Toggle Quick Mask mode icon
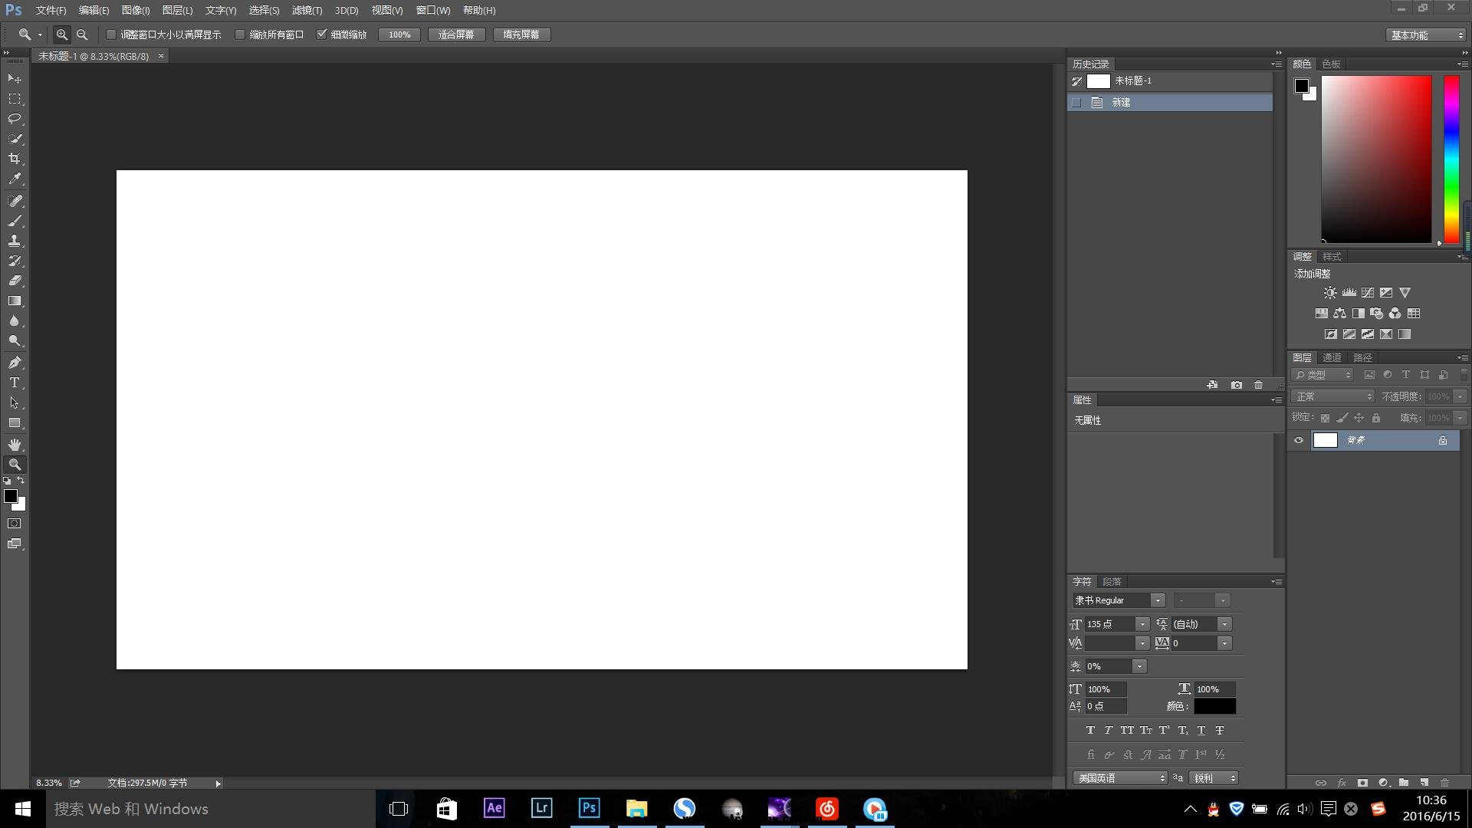Image resolution: width=1472 pixels, height=828 pixels. tap(15, 524)
